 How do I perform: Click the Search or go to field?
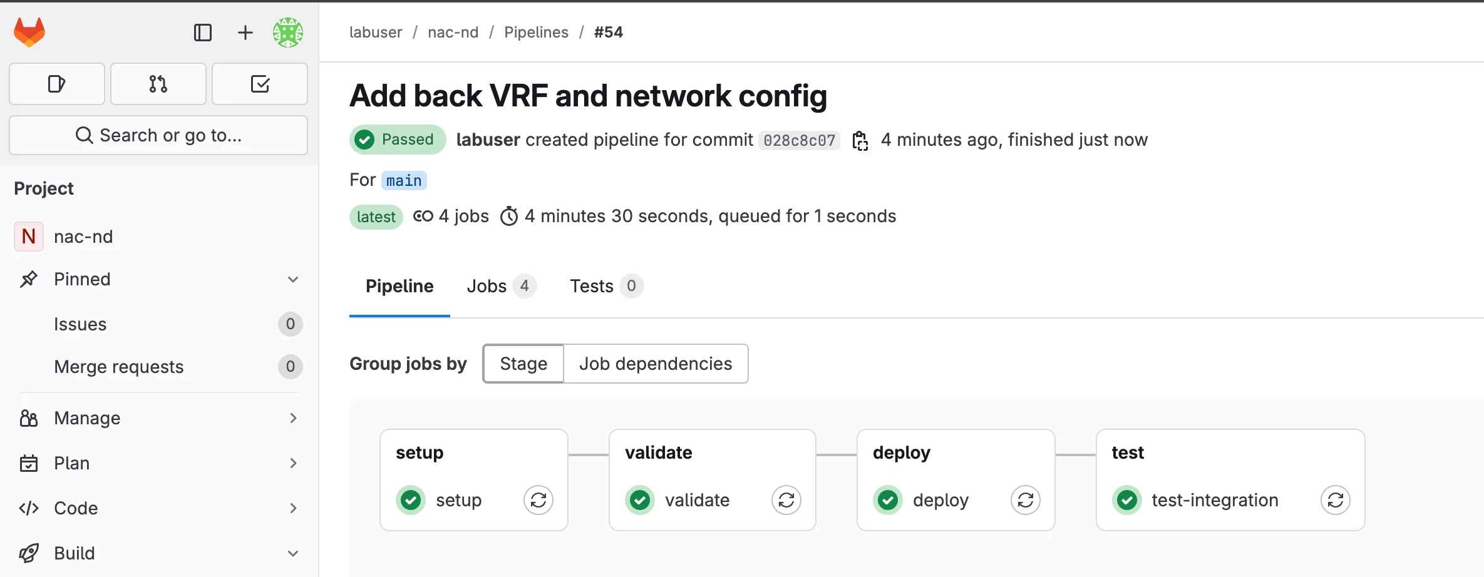(158, 135)
